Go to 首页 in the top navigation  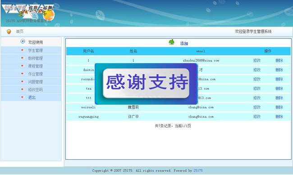tap(20, 32)
